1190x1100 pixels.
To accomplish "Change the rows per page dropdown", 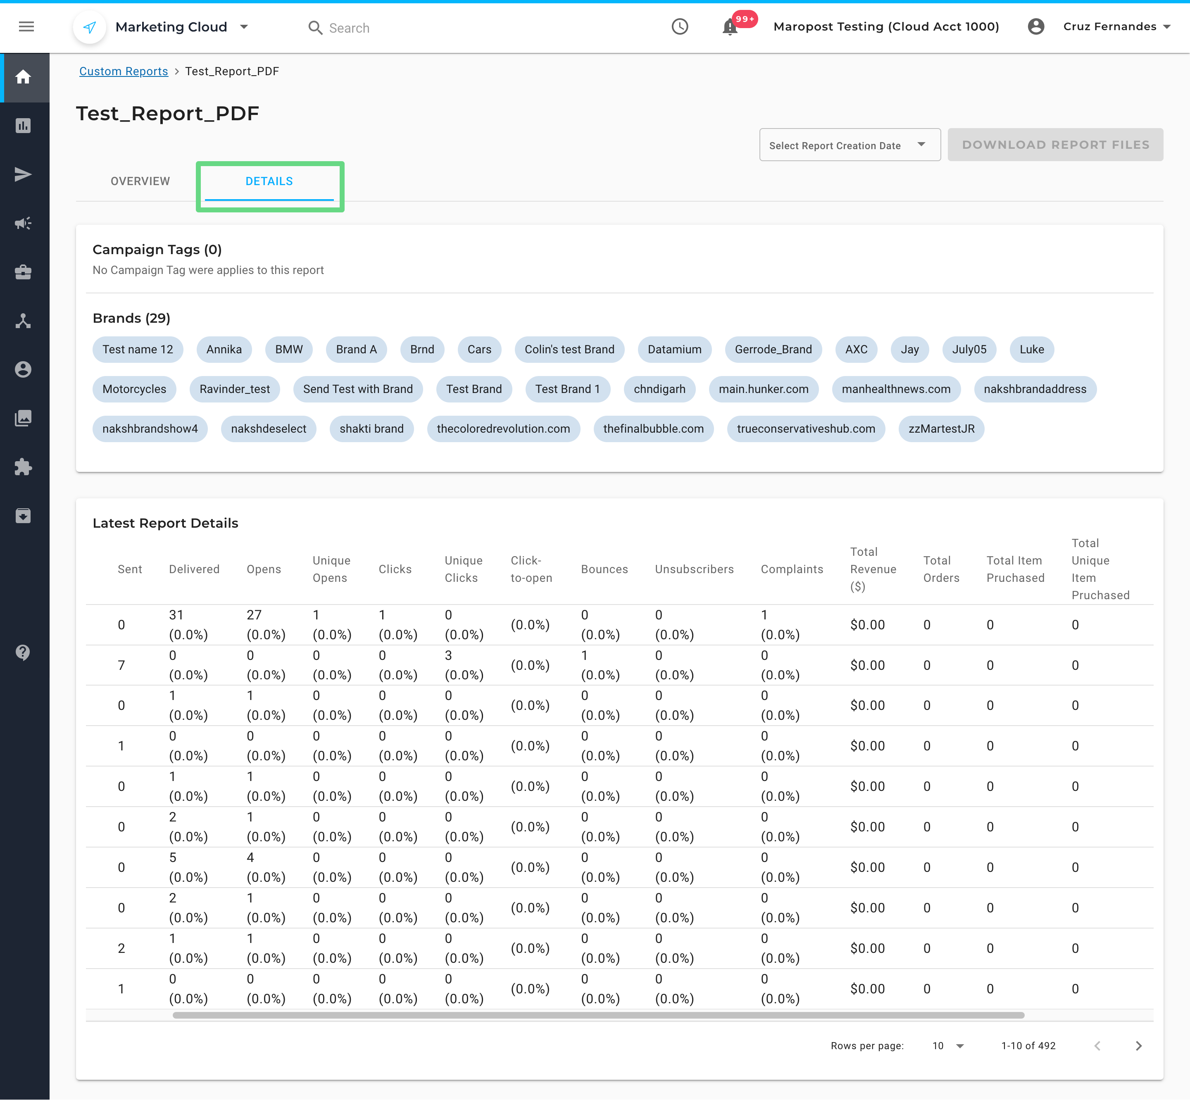I will 948,1046.
